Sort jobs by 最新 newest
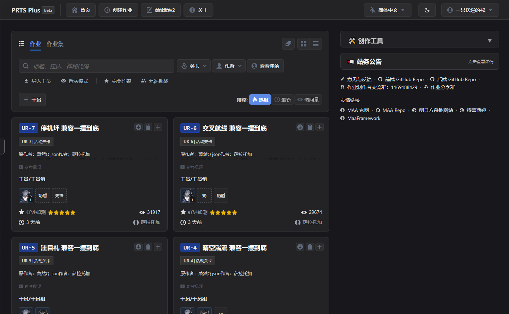 point(283,100)
